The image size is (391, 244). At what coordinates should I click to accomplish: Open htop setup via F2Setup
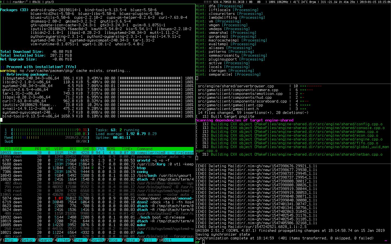coord(26,240)
